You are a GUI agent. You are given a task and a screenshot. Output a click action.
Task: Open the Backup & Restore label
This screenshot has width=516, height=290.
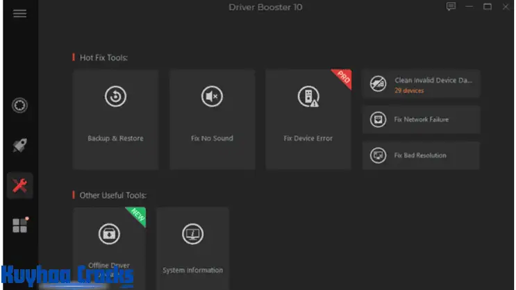click(115, 139)
